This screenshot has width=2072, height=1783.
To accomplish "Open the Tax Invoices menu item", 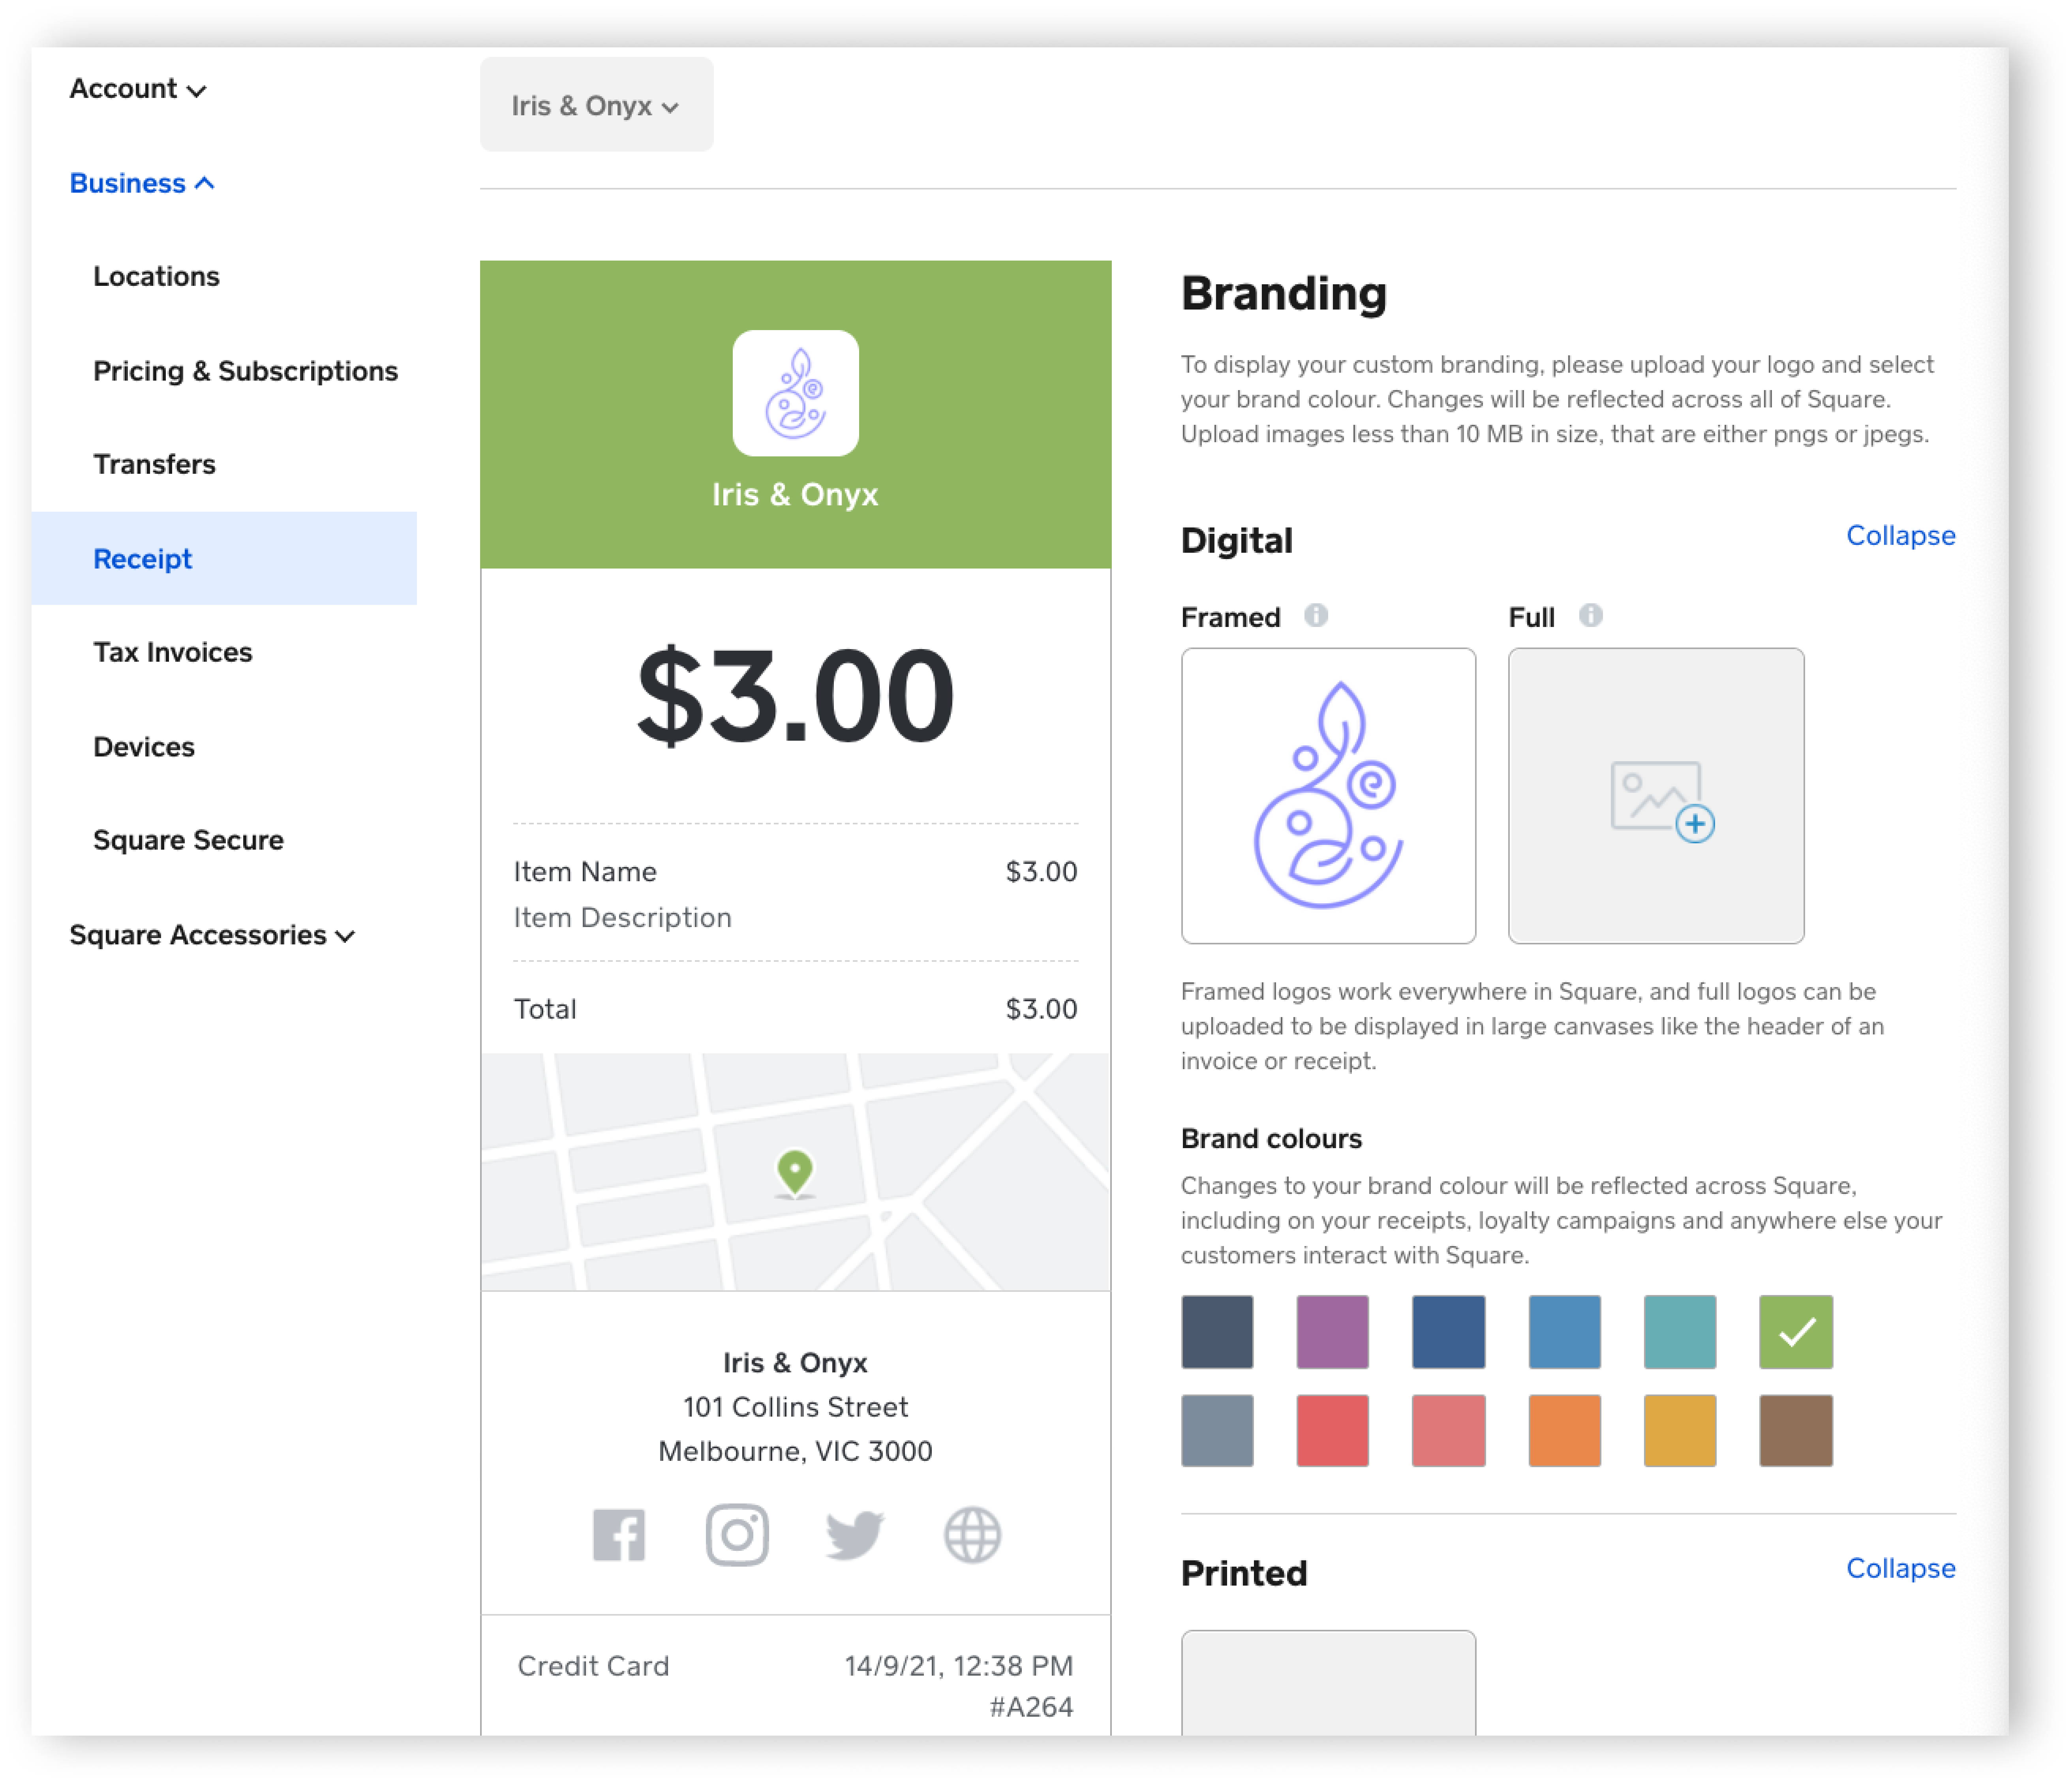I will click(x=173, y=652).
